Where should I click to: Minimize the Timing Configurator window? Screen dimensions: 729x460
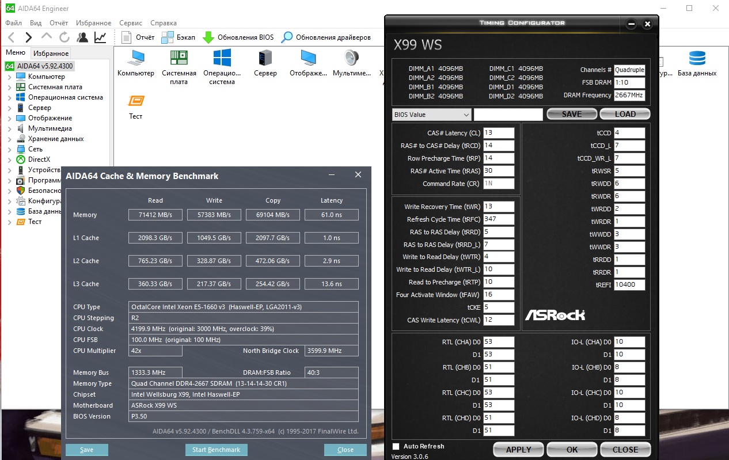632,24
